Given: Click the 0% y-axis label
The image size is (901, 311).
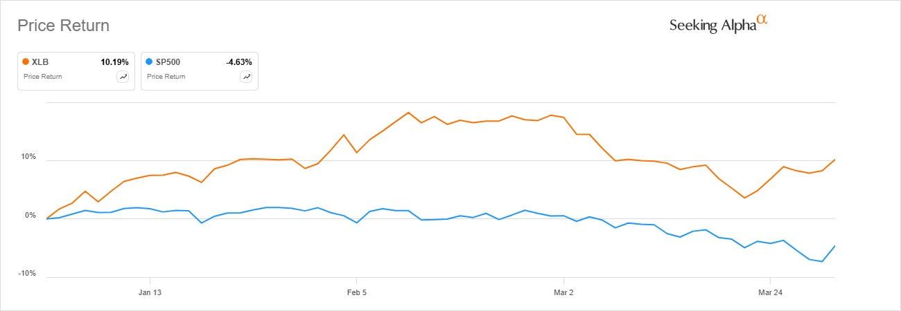Looking at the screenshot, I should pyautogui.click(x=29, y=216).
